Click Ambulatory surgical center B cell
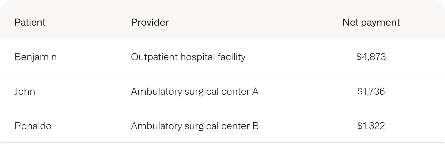 pyautogui.click(x=195, y=126)
